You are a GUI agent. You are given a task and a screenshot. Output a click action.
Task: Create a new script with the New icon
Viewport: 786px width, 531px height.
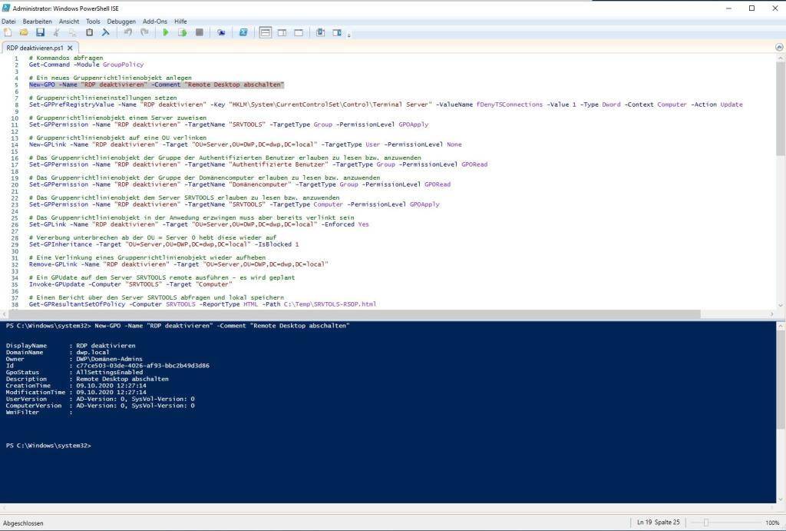[x=9, y=32]
